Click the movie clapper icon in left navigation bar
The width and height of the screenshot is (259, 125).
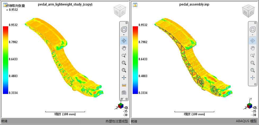coord(124,93)
